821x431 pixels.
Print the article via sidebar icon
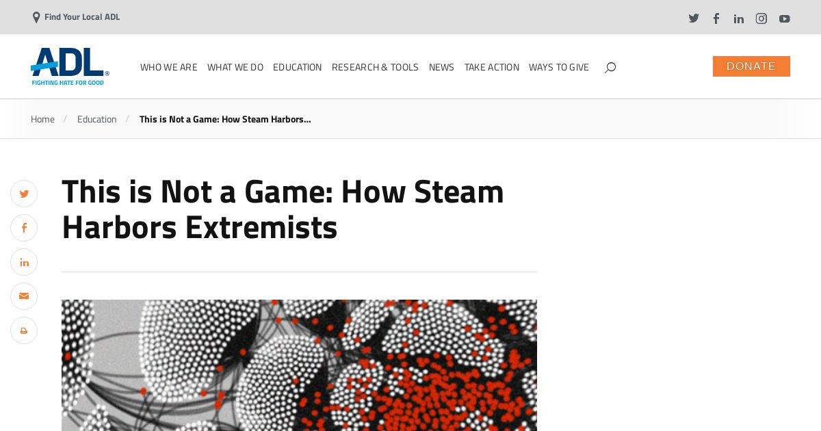(24, 330)
